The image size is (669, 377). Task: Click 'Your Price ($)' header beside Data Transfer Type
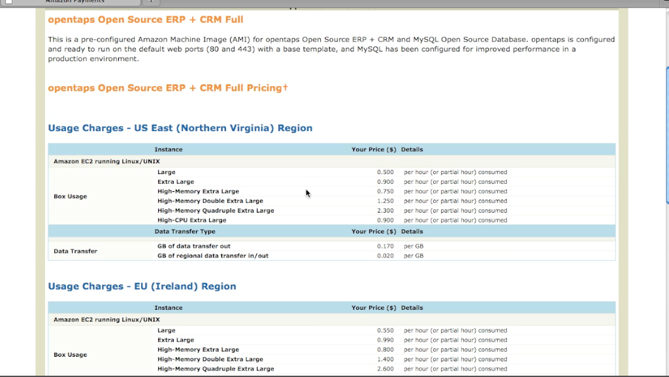[x=374, y=232]
